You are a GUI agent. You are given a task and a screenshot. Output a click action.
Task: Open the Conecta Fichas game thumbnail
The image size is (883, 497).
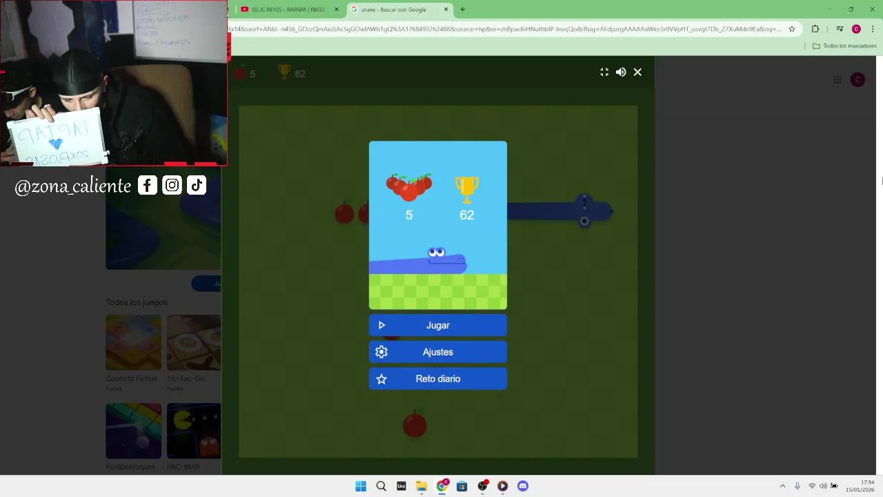pyautogui.click(x=133, y=343)
